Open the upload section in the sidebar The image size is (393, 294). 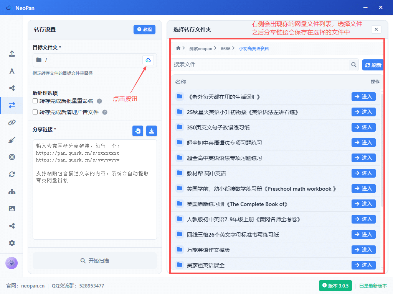point(12,54)
